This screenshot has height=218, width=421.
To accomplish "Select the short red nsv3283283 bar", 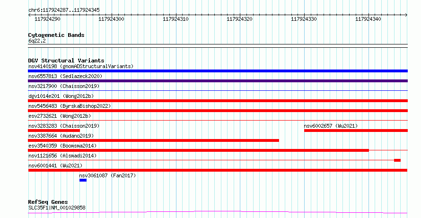I will point(54,131).
